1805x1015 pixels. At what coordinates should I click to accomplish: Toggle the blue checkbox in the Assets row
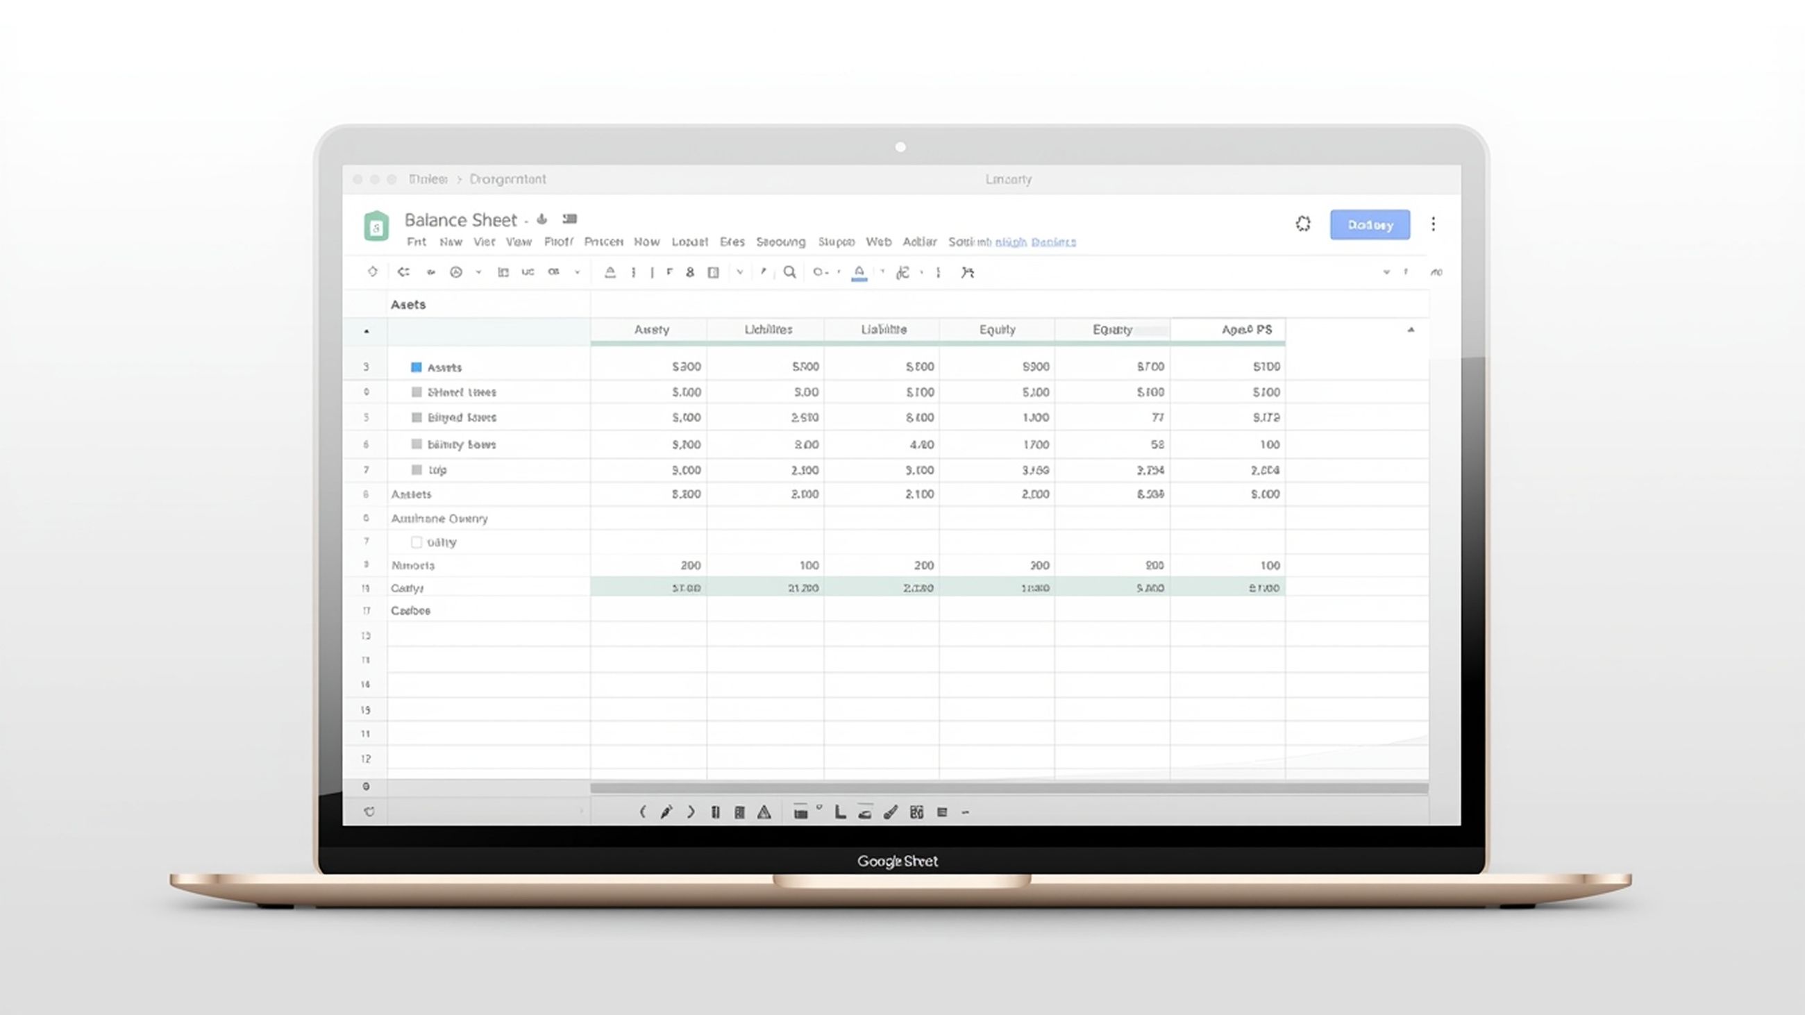coord(417,367)
